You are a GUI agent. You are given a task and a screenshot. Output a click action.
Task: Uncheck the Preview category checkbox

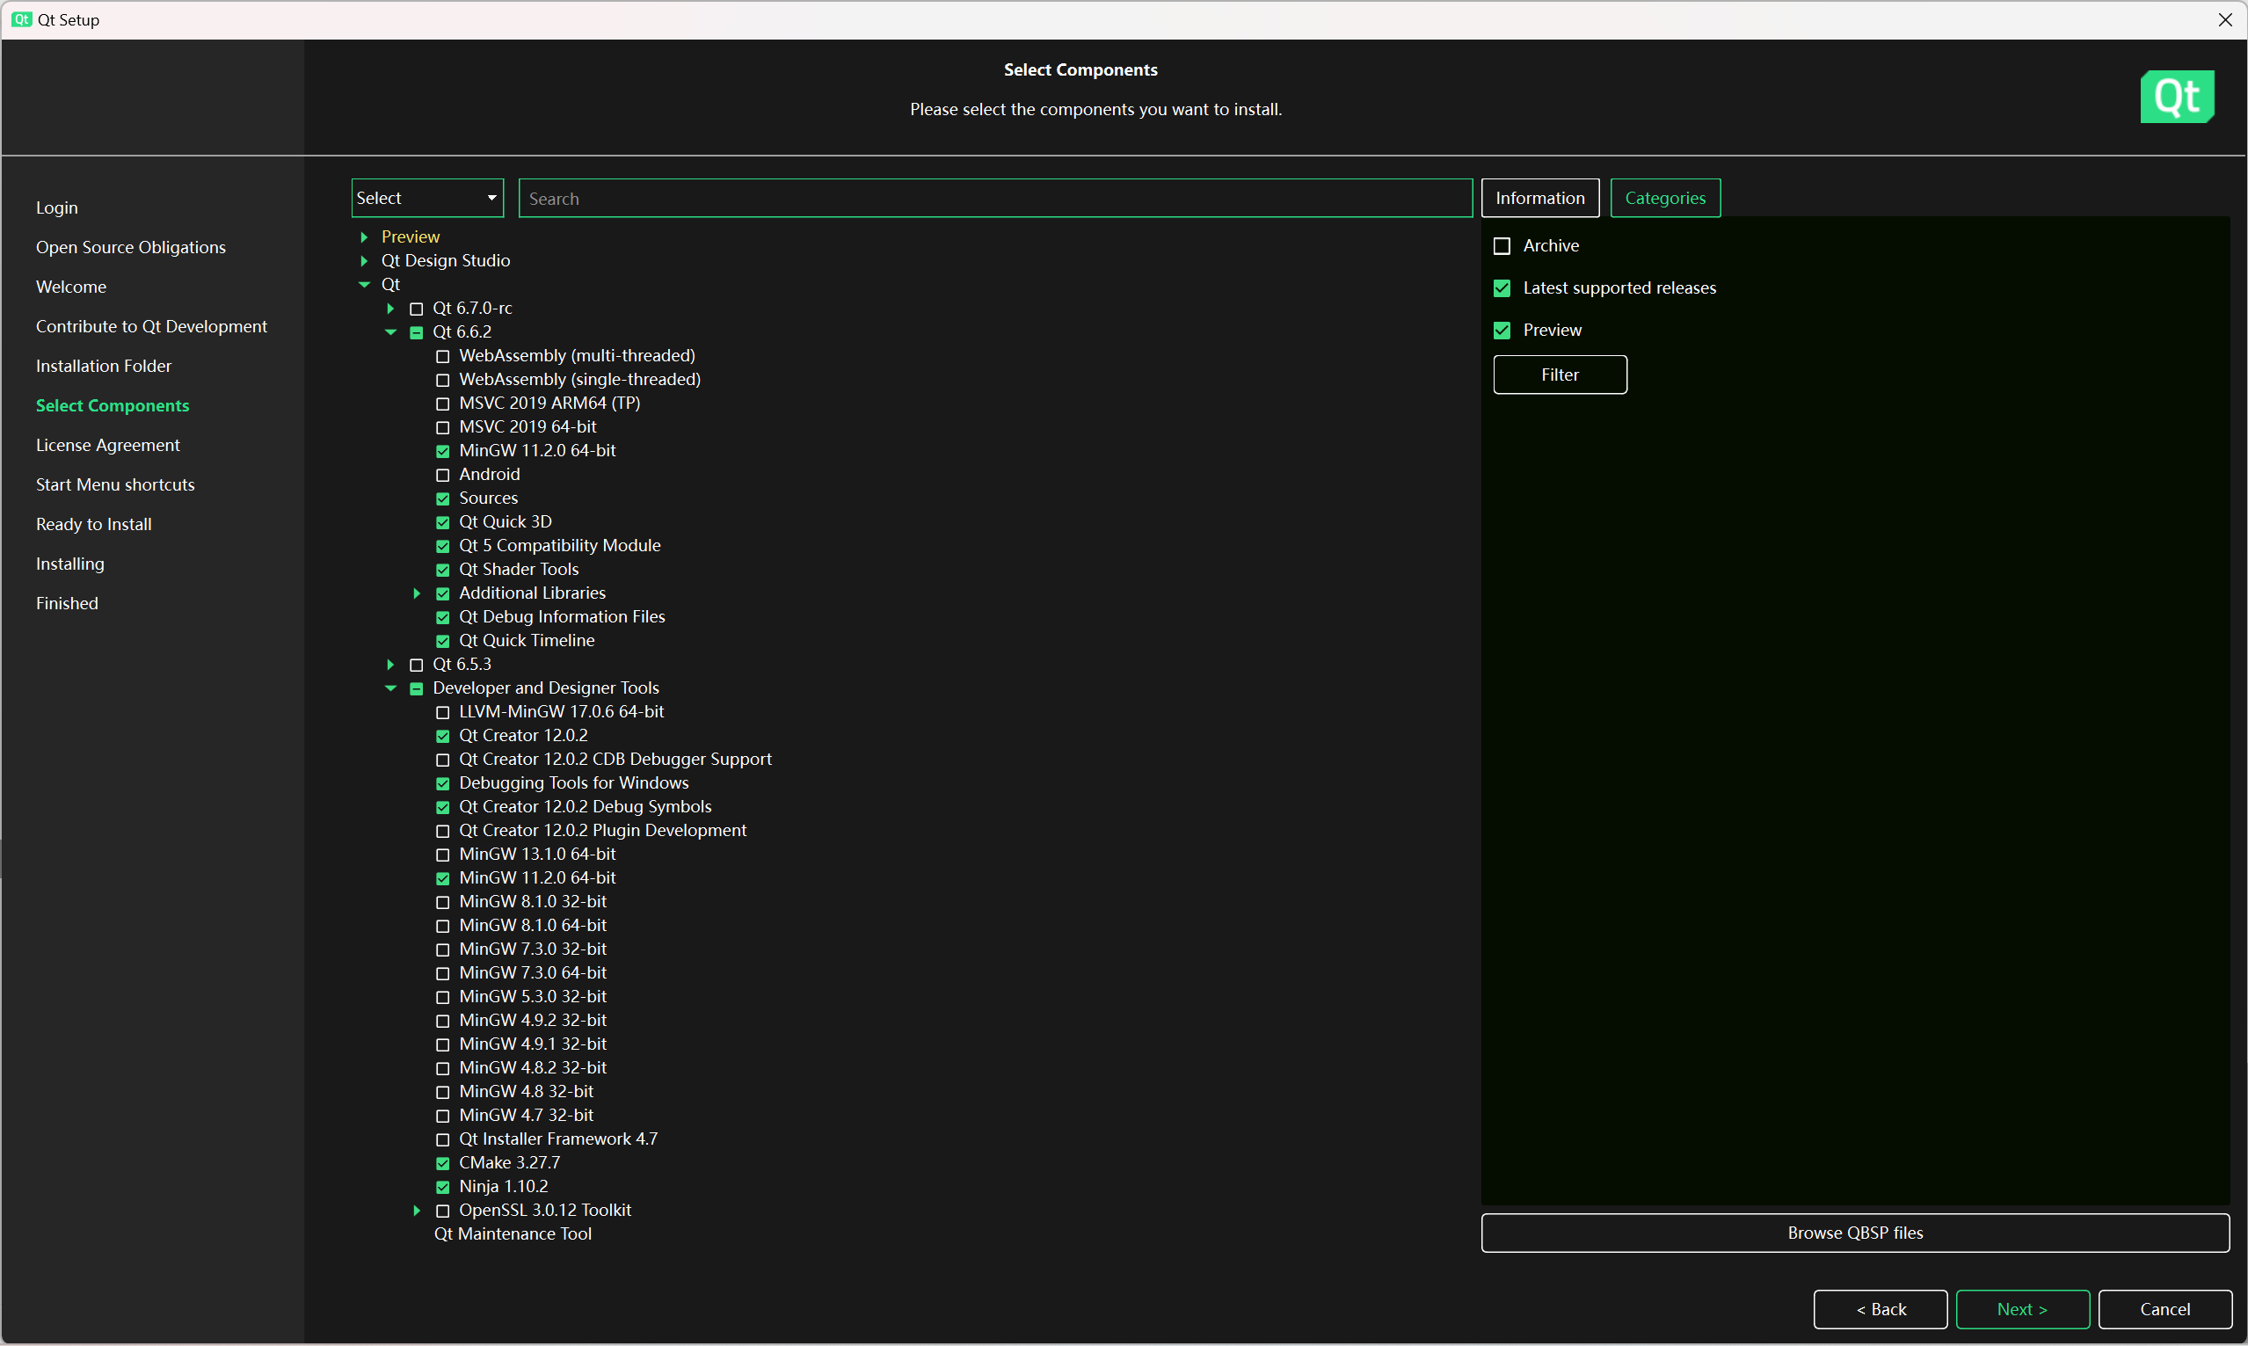click(x=1502, y=331)
